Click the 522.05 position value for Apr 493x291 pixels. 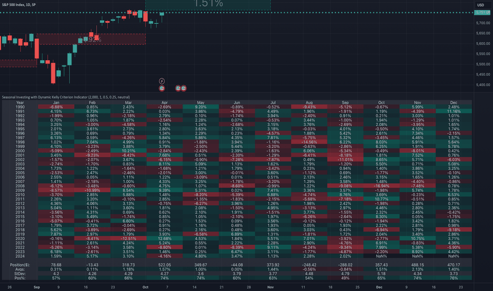coord(165,265)
